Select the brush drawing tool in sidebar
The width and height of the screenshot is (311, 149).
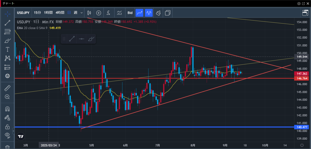tap(7, 41)
